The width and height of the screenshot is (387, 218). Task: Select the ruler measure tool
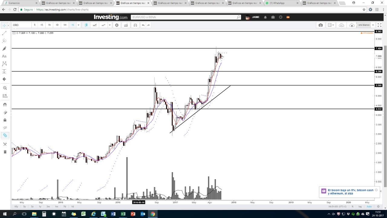5,96
